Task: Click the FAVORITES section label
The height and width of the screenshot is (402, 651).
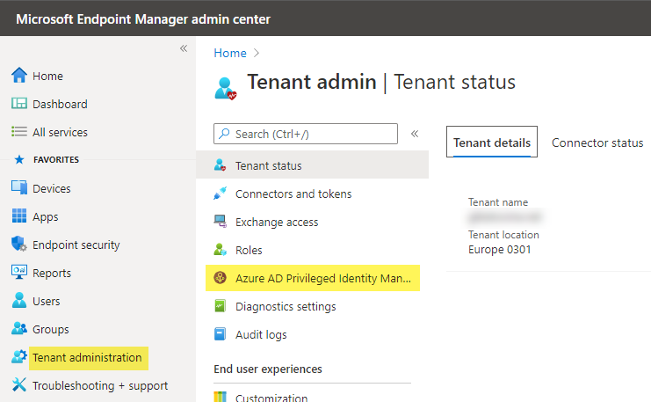Action: click(56, 159)
